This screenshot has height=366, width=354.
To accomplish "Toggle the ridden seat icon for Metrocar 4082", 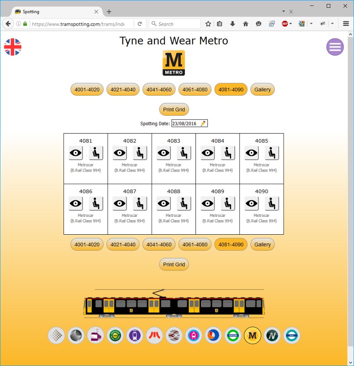I will [140, 153].
